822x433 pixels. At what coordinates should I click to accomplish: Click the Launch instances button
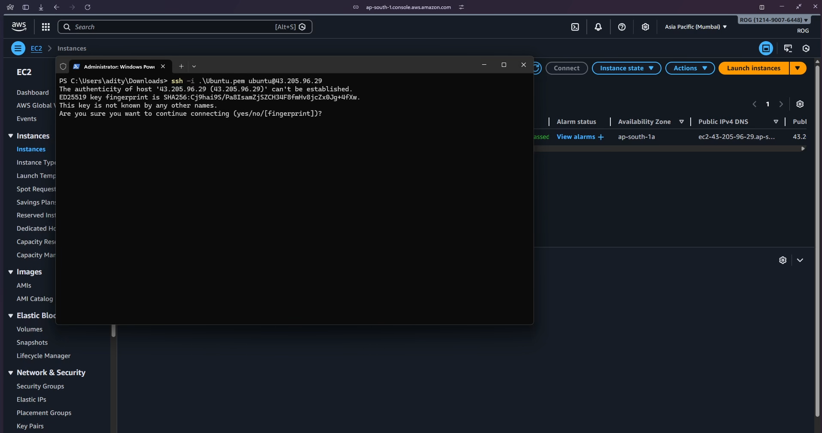(x=753, y=68)
